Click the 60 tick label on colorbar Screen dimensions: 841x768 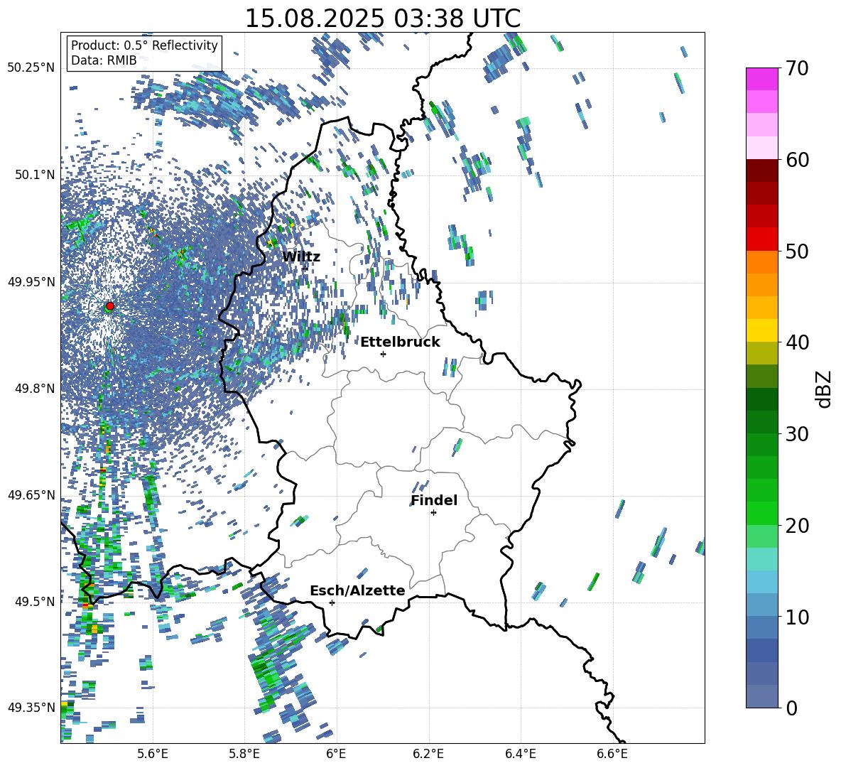pos(796,160)
